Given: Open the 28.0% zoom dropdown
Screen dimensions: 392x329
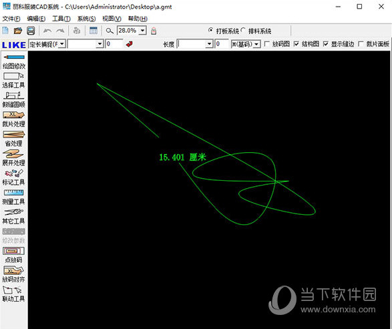Looking at the screenshot, I should pyautogui.click(x=142, y=31).
